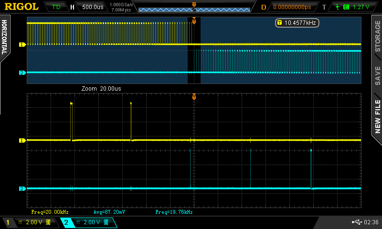Viewport: 382px width, 229px height.
Task: Click the yellow channel 1 marker on zoom view
Action: tap(21, 141)
